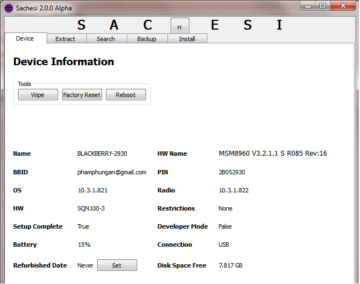The width and height of the screenshot is (360, 284).
Task: Close the Sachesi window
Action: [x=343, y=5]
